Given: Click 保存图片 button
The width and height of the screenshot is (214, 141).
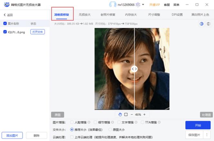Looking at the screenshot, I should coord(194,135).
